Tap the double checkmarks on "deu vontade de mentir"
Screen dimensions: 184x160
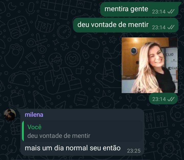171,27
